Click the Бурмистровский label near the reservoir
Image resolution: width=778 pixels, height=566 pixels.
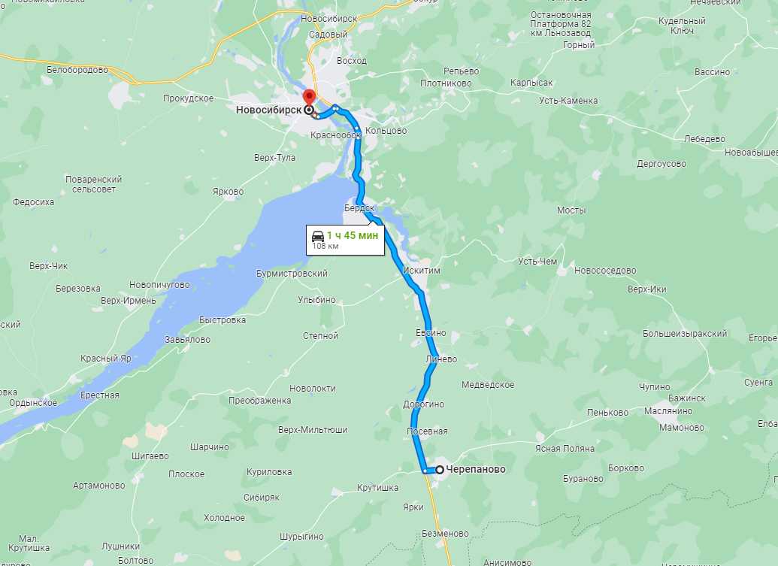click(x=292, y=274)
